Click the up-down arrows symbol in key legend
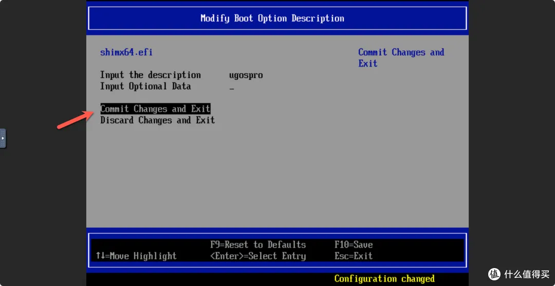 (100, 256)
